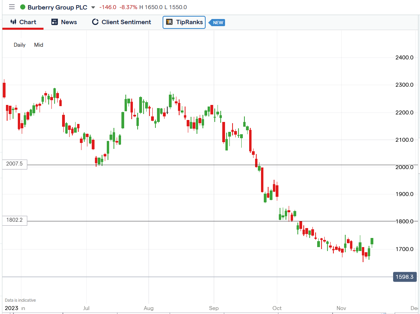
Task: Click the L 1550.0 low value
Action: click(176, 7)
